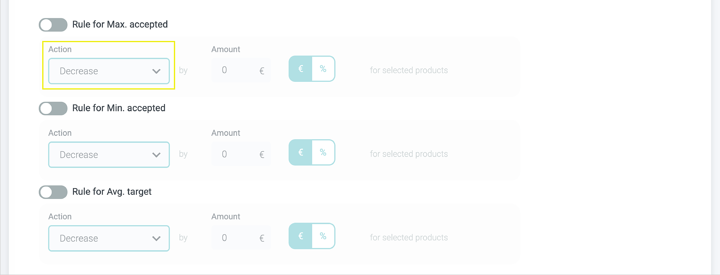Select percent unit for Min. accepted rule
The width and height of the screenshot is (720, 275).
click(x=323, y=152)
